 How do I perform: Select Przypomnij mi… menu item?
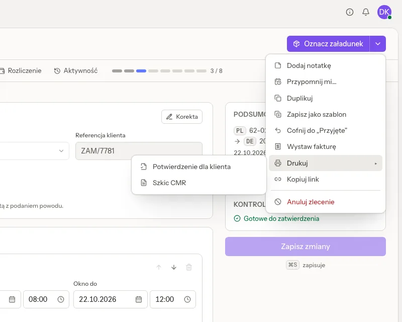(x=325, y=82)
